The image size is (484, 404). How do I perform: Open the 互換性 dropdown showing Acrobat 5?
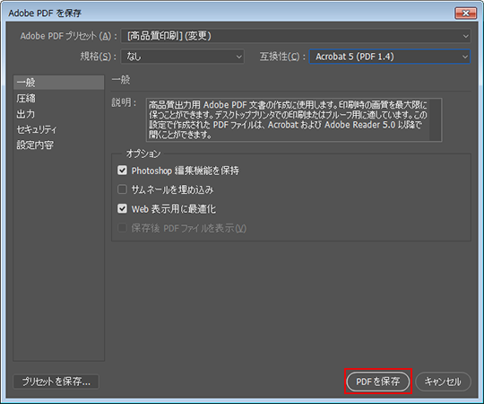[390, 57]
